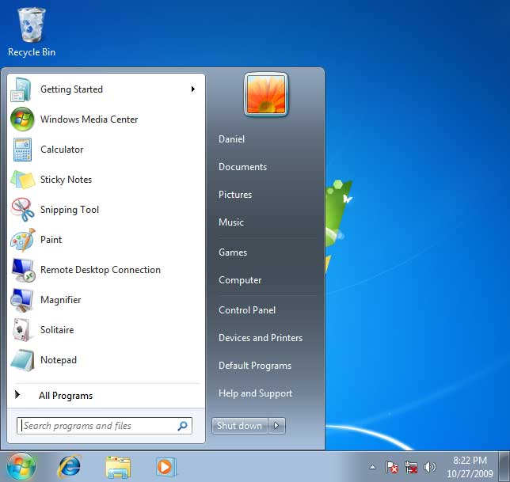510x482 pixels.
Task: Click the Snipping Tool scissors icon
Action: point(22,210)
